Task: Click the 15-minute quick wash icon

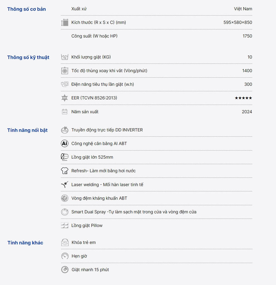Action: (65, 270)
